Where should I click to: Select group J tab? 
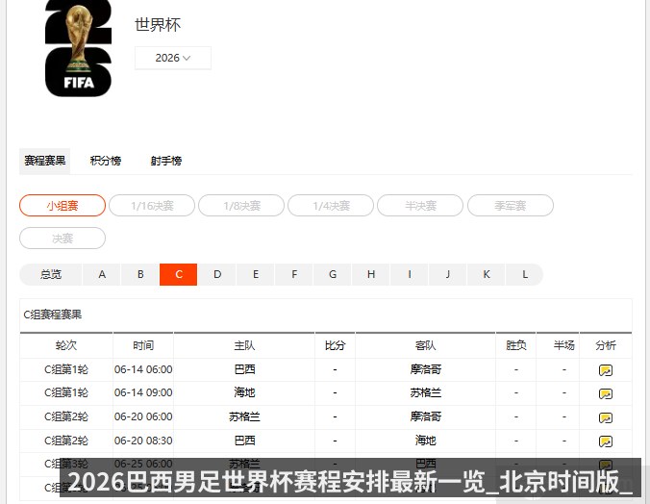448,275
